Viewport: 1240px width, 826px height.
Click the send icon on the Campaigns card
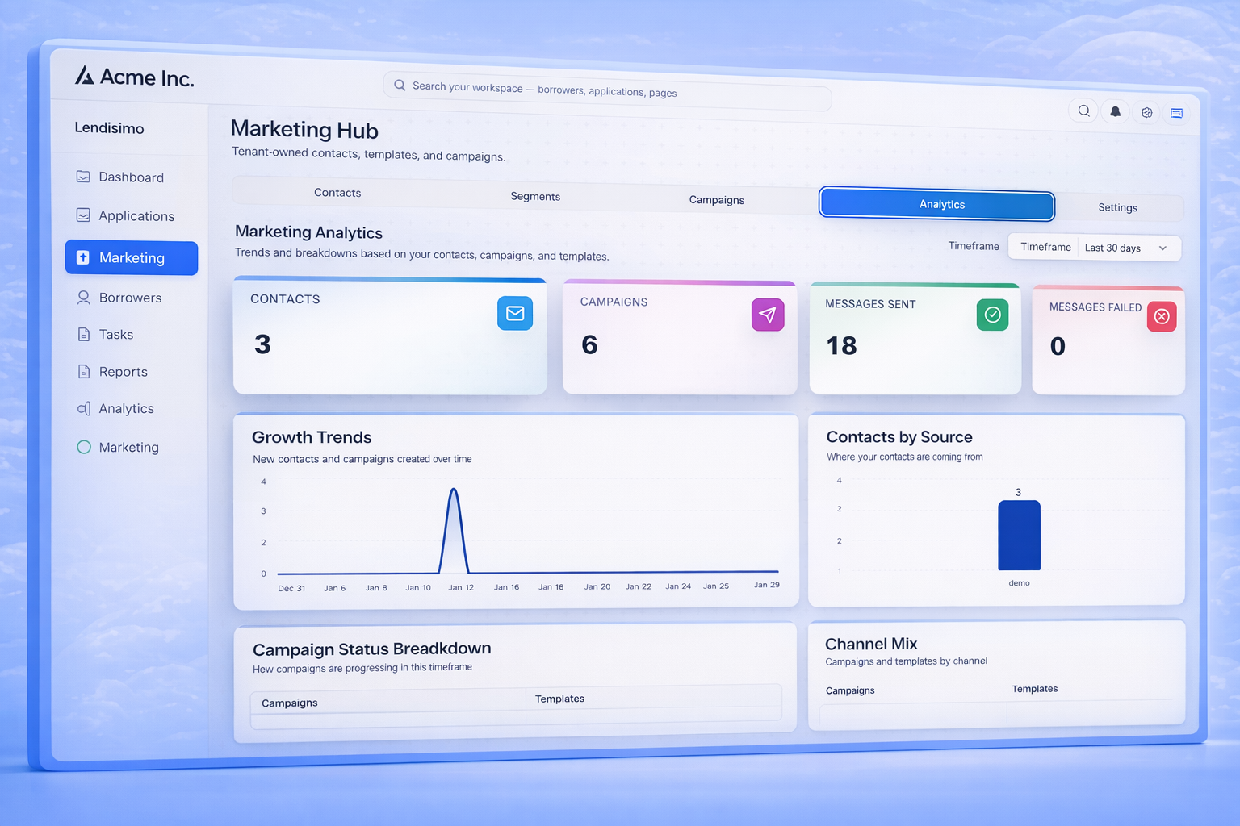pos(768,315)
